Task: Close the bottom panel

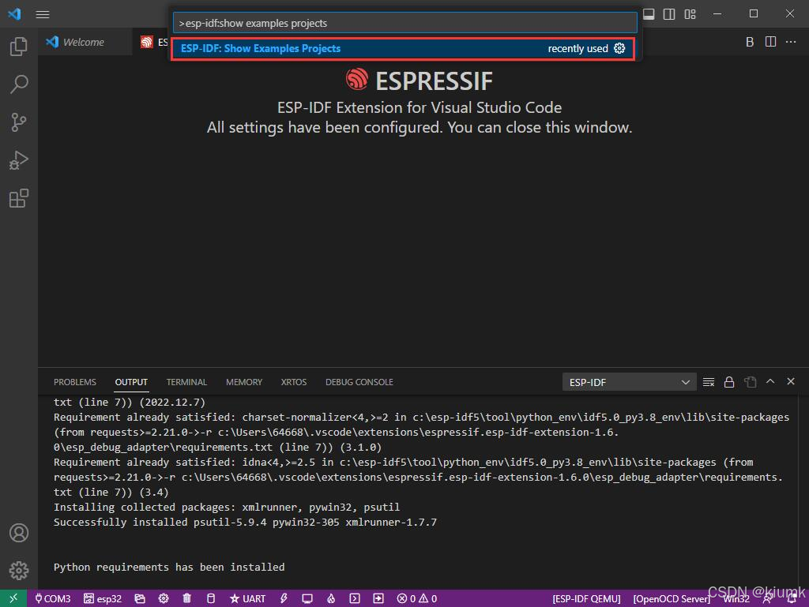Action: tap(791, 381)
